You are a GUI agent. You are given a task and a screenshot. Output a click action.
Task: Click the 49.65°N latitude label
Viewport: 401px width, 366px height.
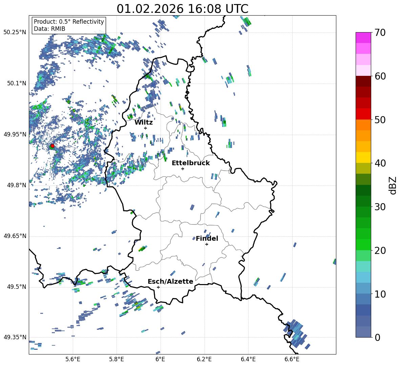click(x=15, y=236)
